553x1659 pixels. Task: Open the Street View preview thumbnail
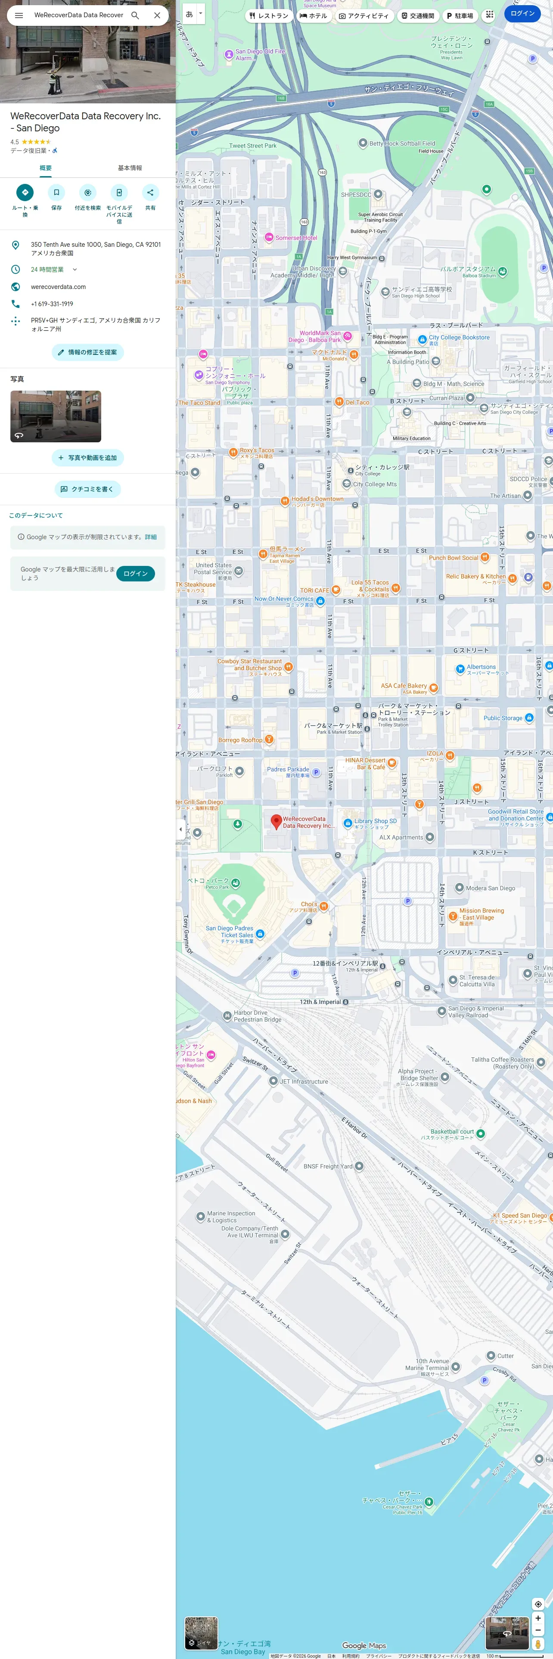pos(506,1633)
